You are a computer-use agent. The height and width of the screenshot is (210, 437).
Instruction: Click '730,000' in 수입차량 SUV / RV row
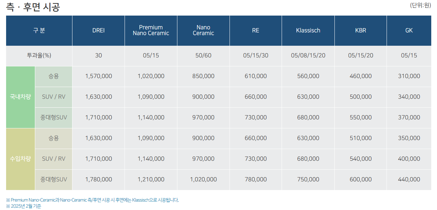pos(256,159)
